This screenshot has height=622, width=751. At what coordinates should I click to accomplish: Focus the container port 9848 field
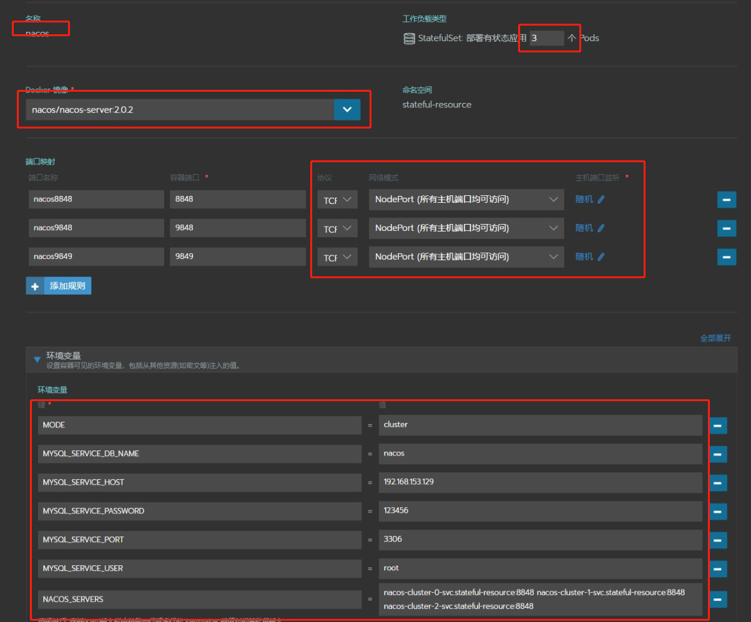(x=237, y=228)
